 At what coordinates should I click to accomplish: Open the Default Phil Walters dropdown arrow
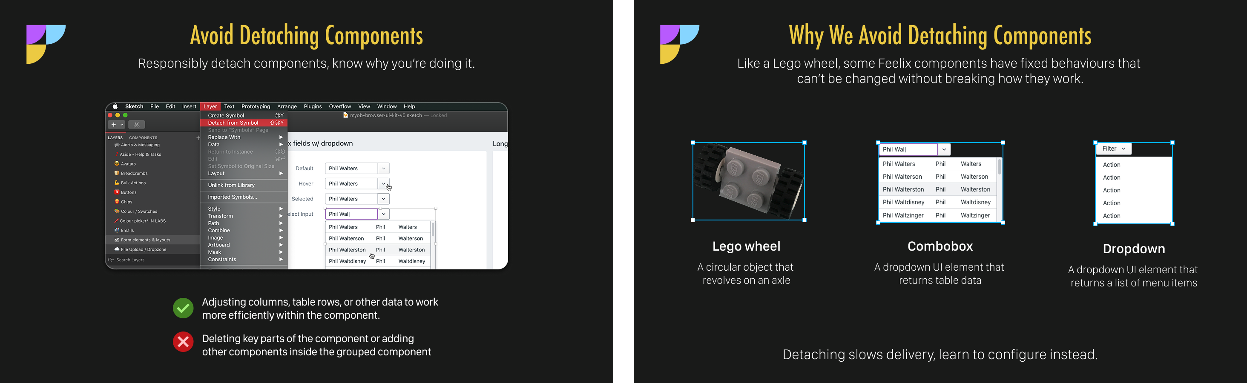pos(383,168)
